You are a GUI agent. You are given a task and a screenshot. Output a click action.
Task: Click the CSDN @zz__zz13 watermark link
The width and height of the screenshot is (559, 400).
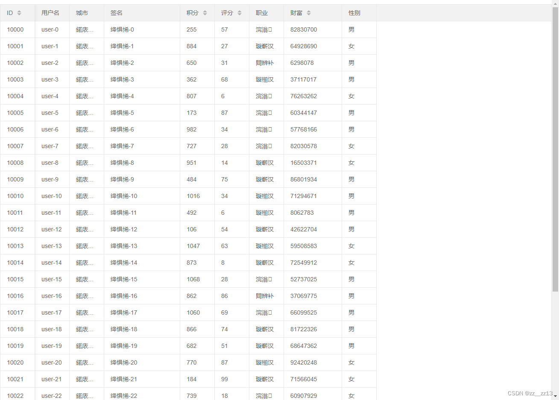tap(529, 393)
